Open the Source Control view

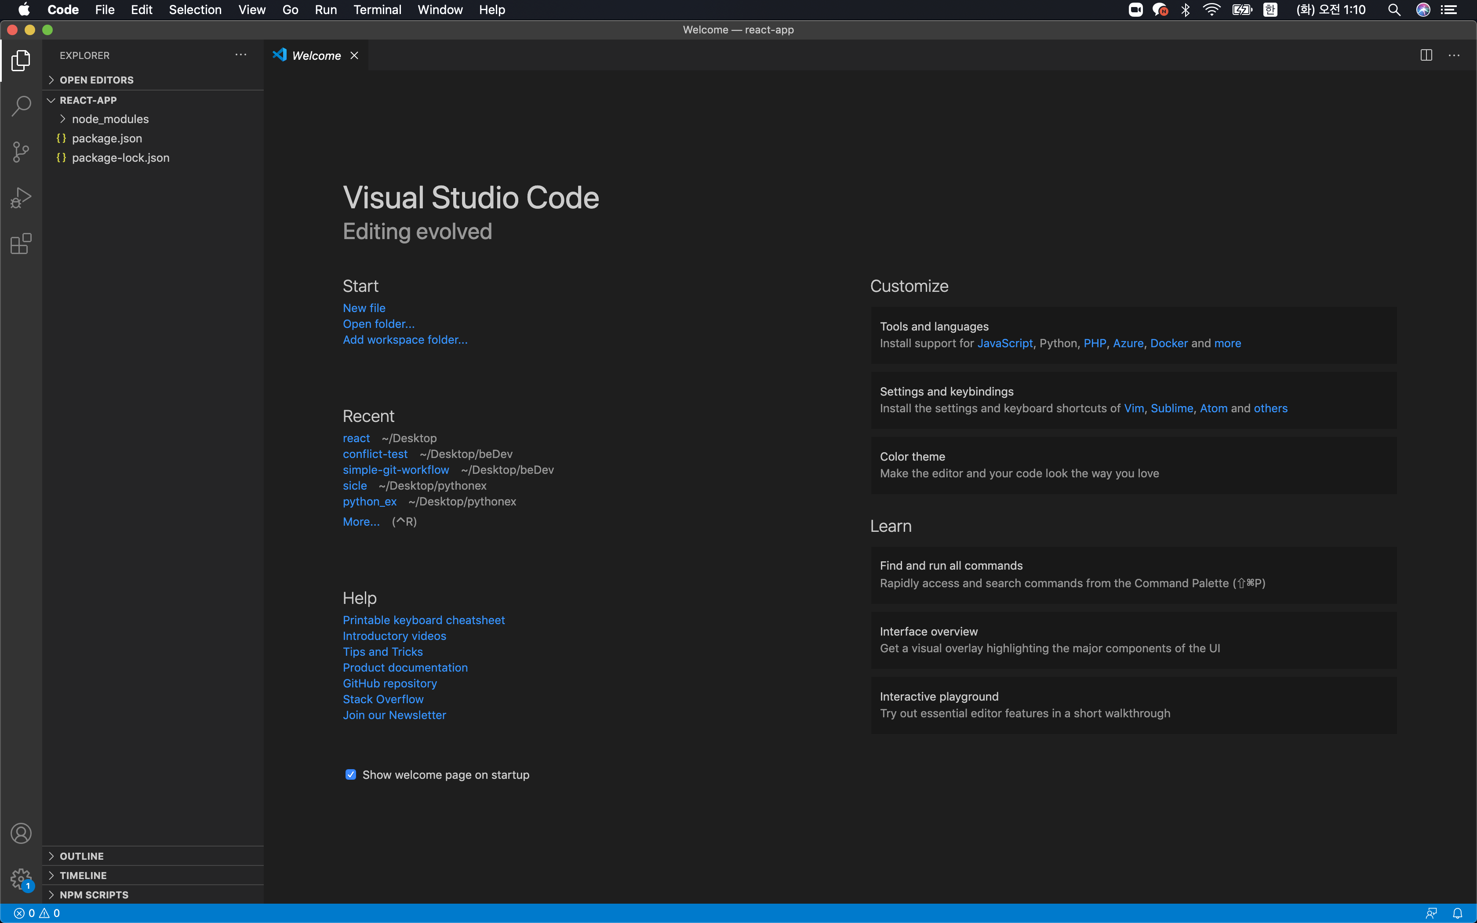click(x=21, y=152)
